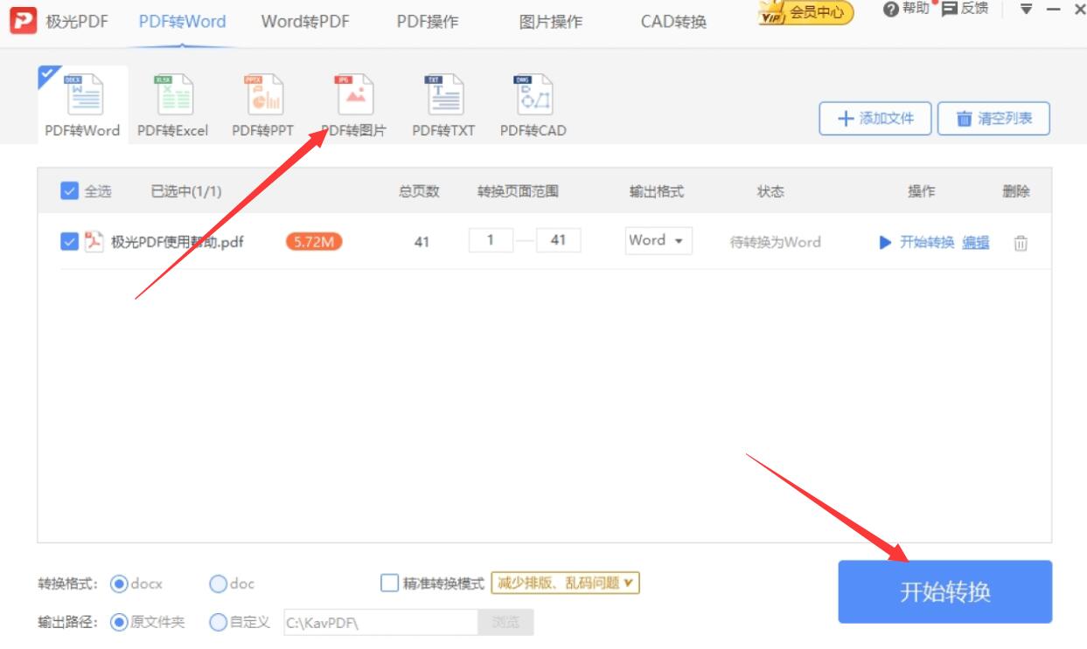Select the PDF转Word docx icon
1087x649 pixels.
click(x=84, y=96)
